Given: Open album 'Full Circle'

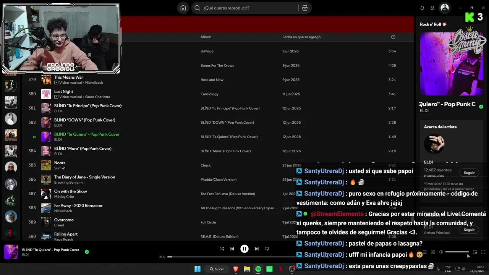Looking at the screenshot, I should [208, 222].
